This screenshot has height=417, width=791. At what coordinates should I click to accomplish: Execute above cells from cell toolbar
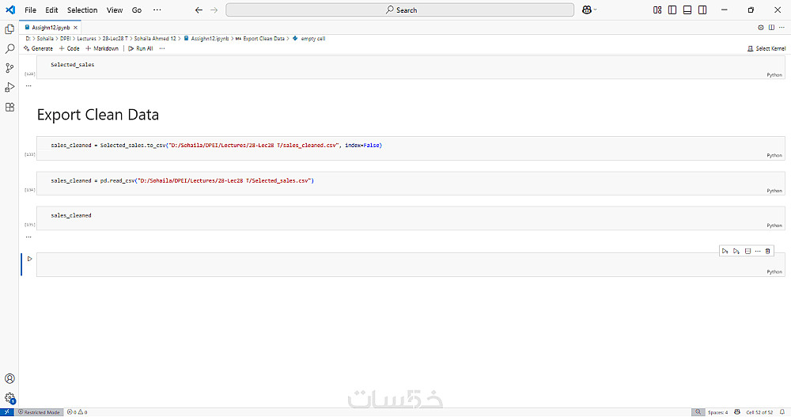(x=725, y=251)
